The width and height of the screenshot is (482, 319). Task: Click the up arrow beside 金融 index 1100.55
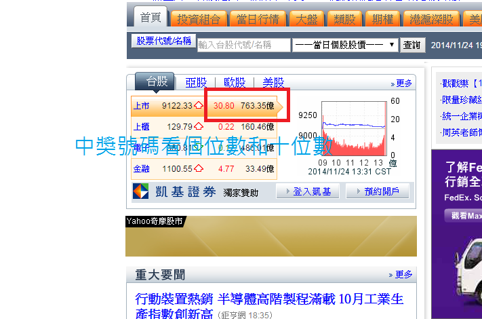coord(199,168)
